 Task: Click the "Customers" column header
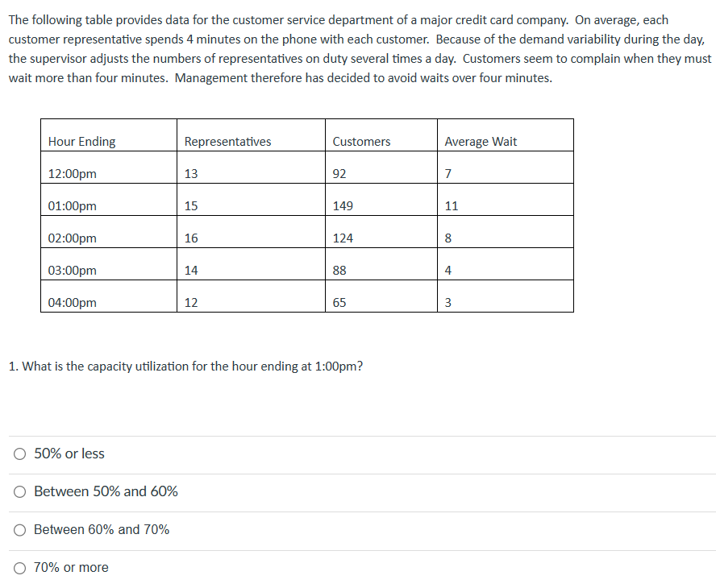click(x=360, y=141)
